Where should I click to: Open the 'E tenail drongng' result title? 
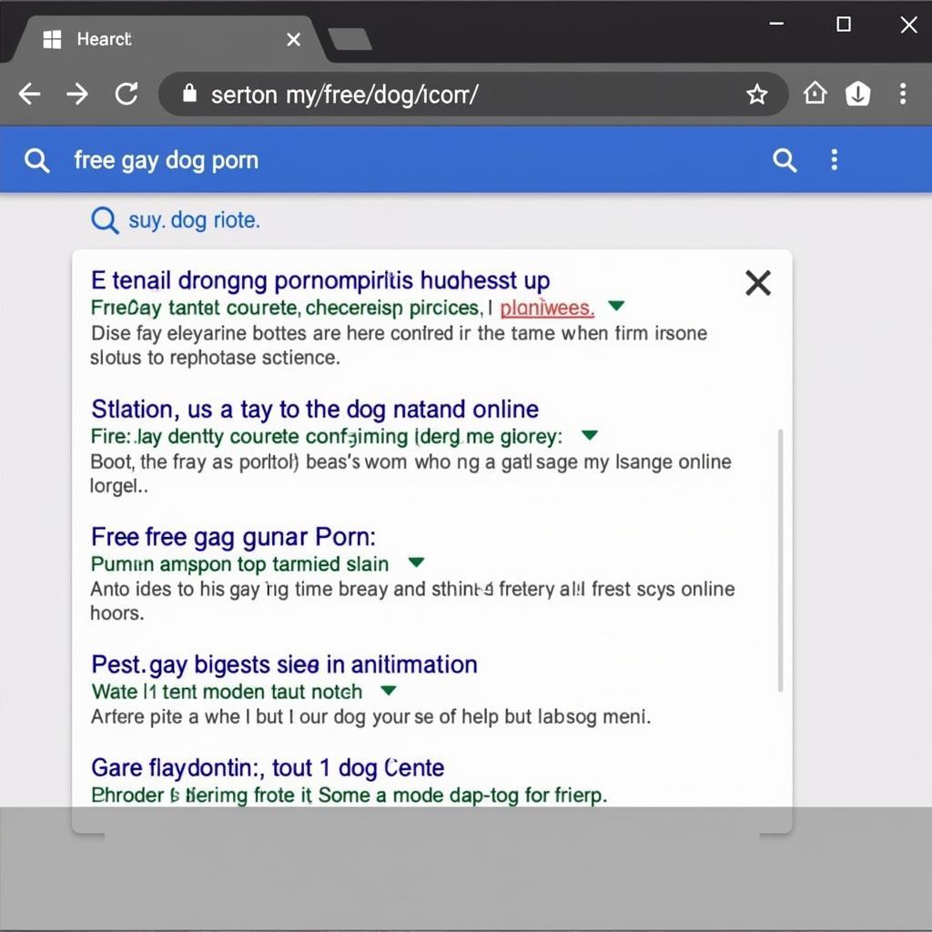(x=320, y=280)
